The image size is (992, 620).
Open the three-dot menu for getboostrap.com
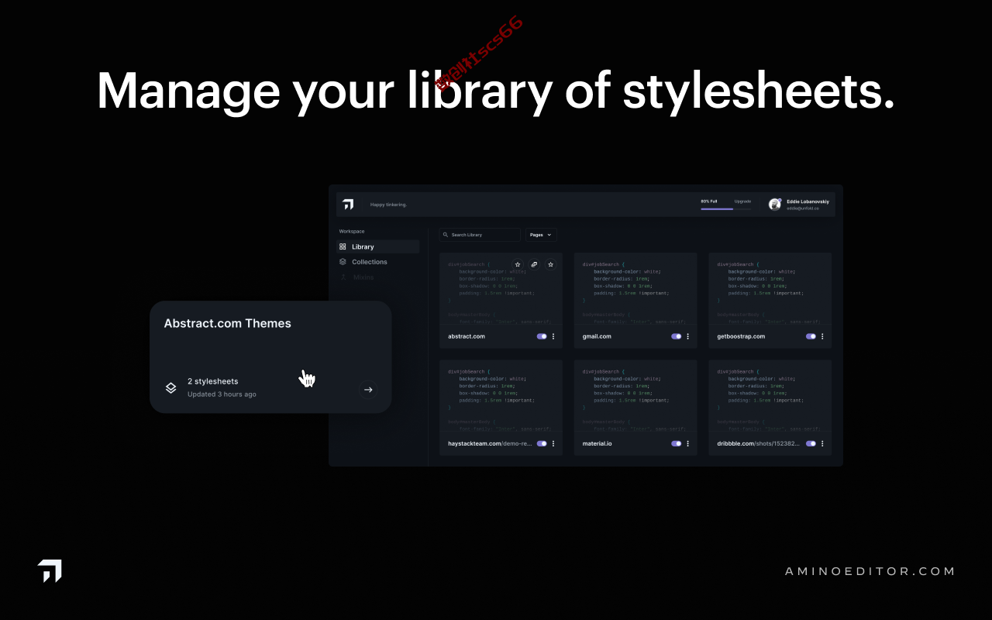[822, 336]
